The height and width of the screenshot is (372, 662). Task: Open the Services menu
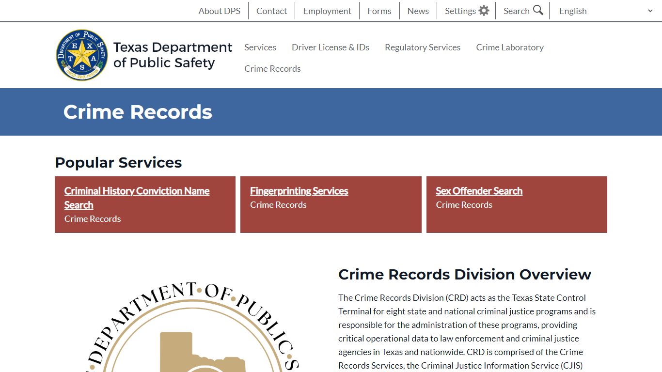[260, 47]
